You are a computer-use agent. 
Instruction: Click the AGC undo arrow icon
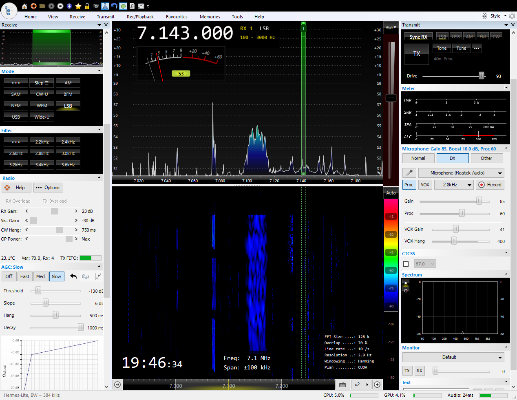coord(73,276)
